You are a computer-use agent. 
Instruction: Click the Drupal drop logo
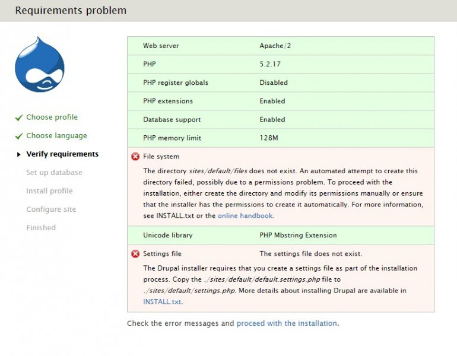click(40, 65)
